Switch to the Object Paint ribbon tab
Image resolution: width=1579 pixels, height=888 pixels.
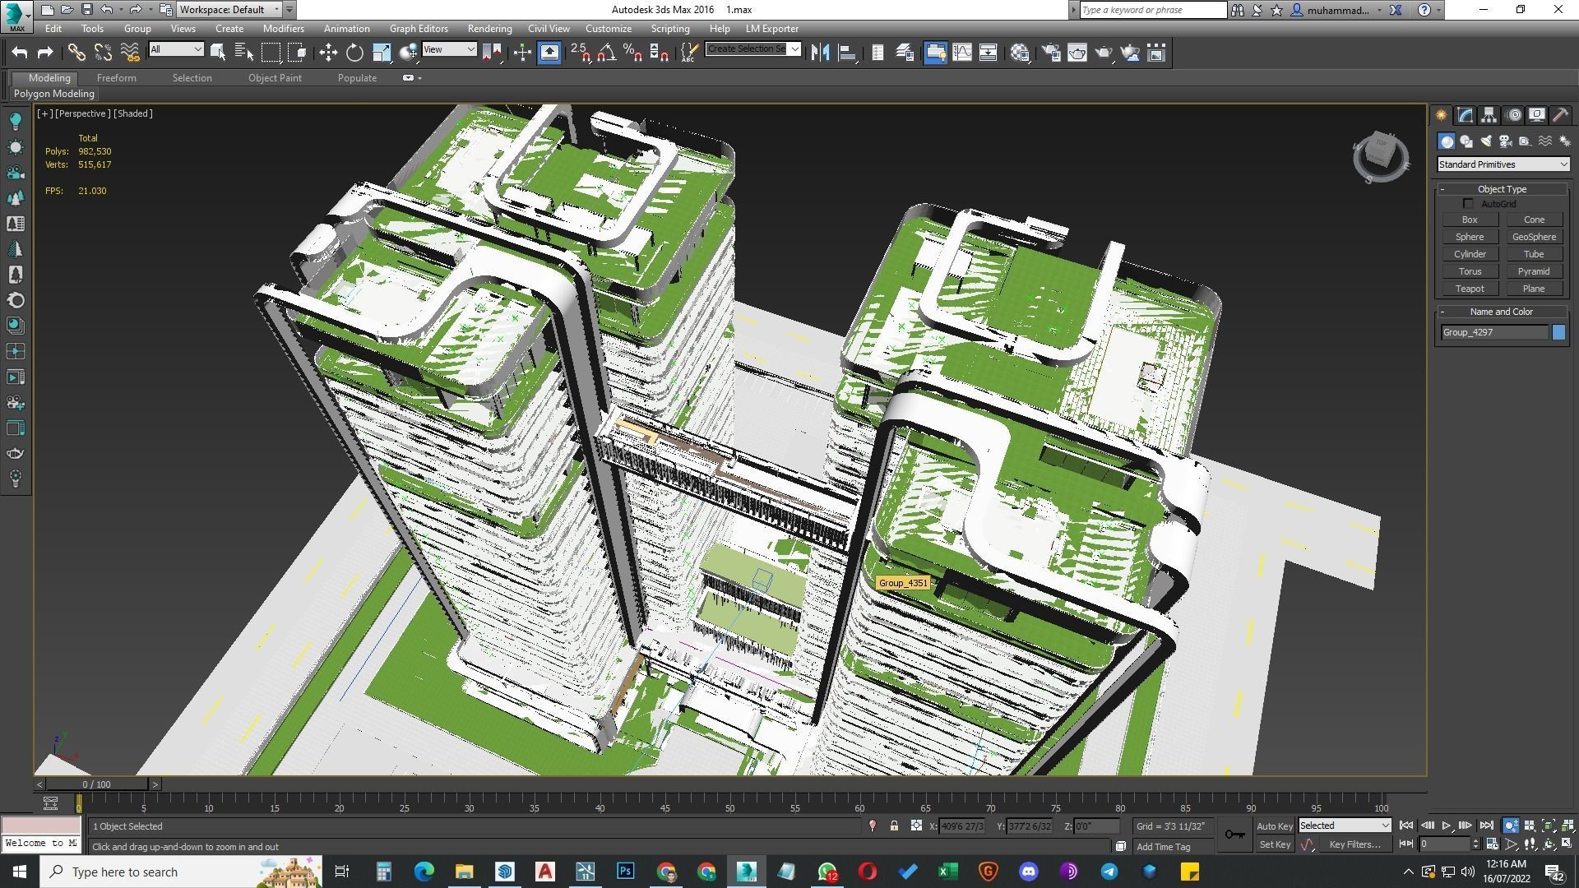275,78
